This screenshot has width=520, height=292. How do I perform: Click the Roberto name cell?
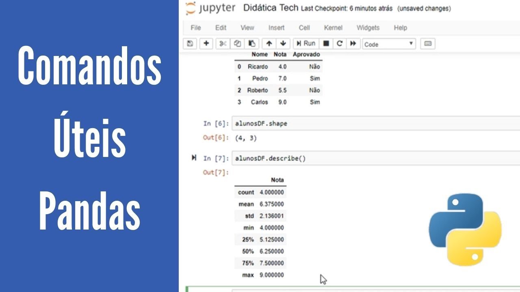coord(258,90)
